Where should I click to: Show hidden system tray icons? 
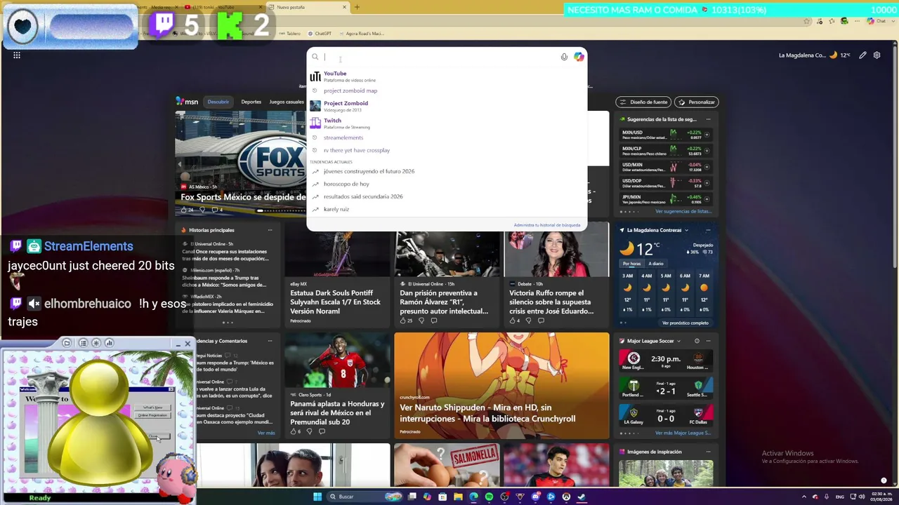pyautogui.click(x=804, y=497)
